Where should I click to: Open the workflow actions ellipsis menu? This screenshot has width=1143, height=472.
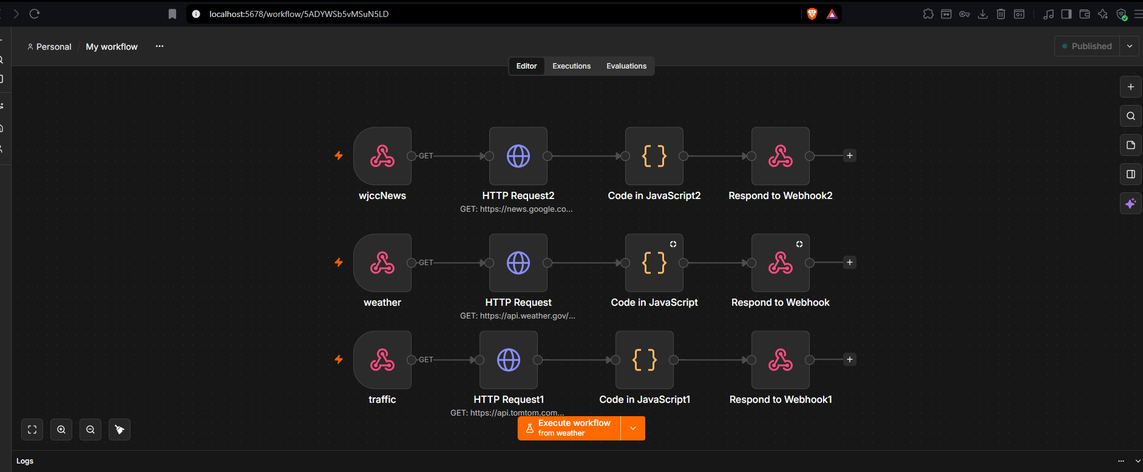(x=160, y=46)
